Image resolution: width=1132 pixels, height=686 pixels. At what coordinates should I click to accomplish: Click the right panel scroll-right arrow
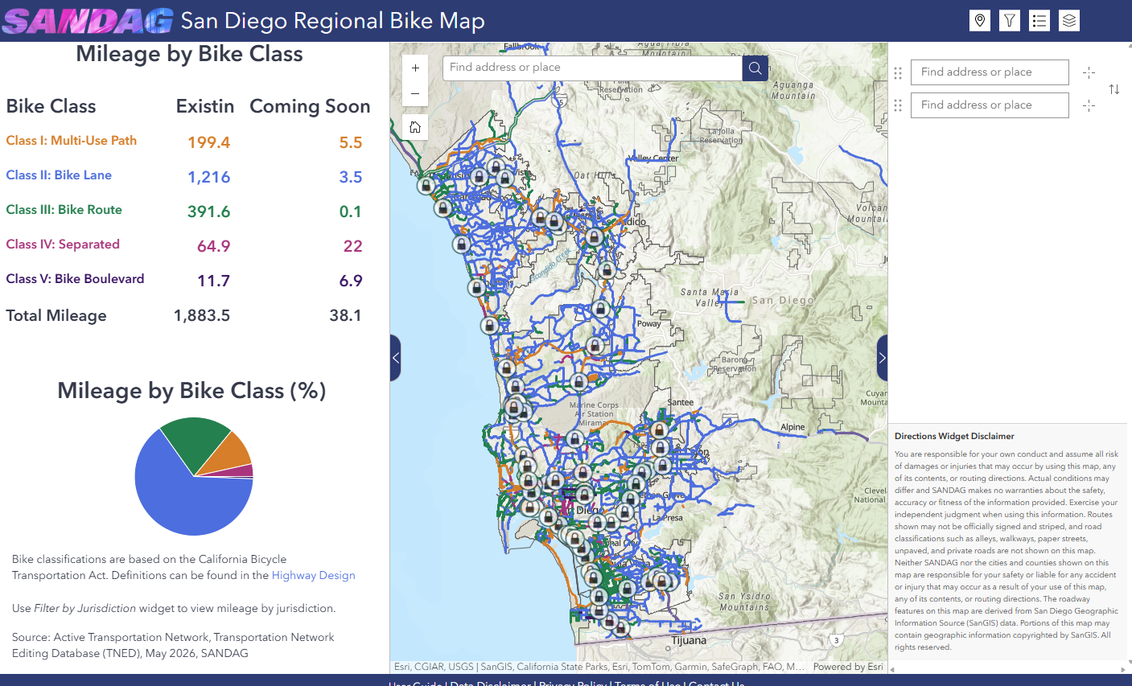pos(1123,668)
